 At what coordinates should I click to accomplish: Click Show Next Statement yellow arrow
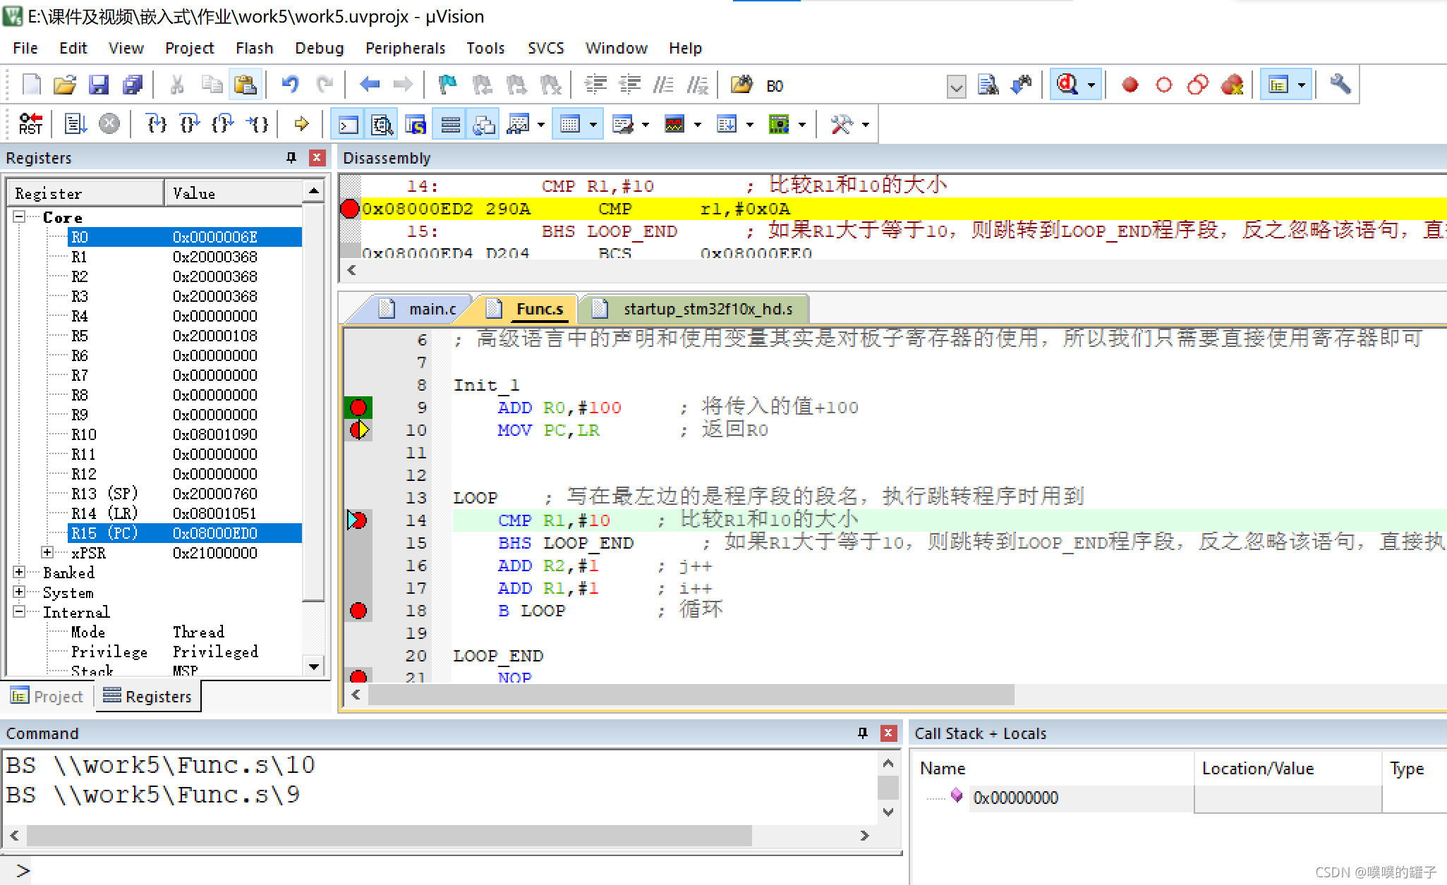coord(302,124)
